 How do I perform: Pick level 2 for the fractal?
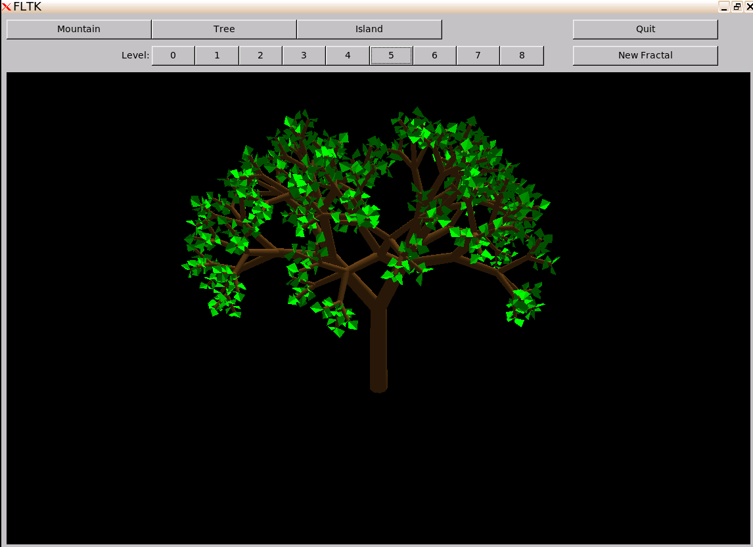click(260, 55)
